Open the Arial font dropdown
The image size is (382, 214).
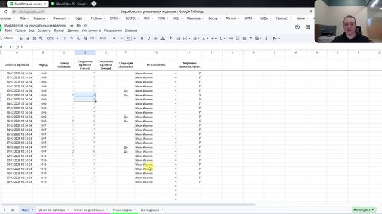(107, 38)
